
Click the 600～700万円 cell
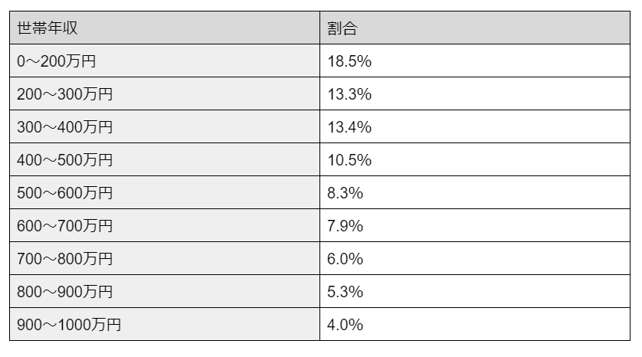[x=65, y=226]
